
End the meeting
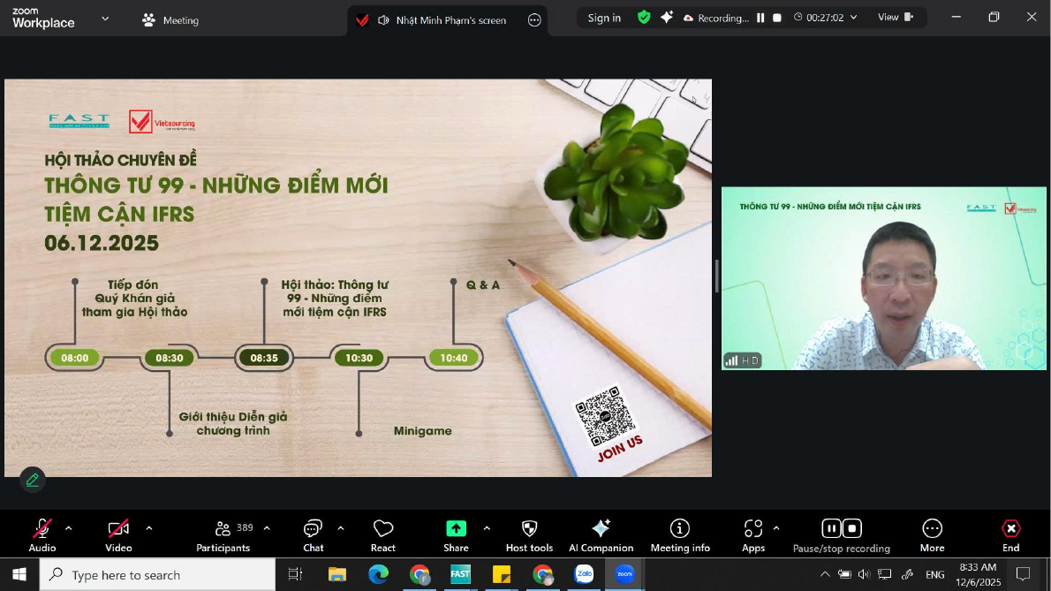[x=1010, y=535]
